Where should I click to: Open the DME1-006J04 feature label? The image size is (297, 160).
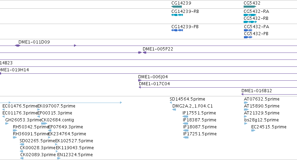tap(153, 77)
